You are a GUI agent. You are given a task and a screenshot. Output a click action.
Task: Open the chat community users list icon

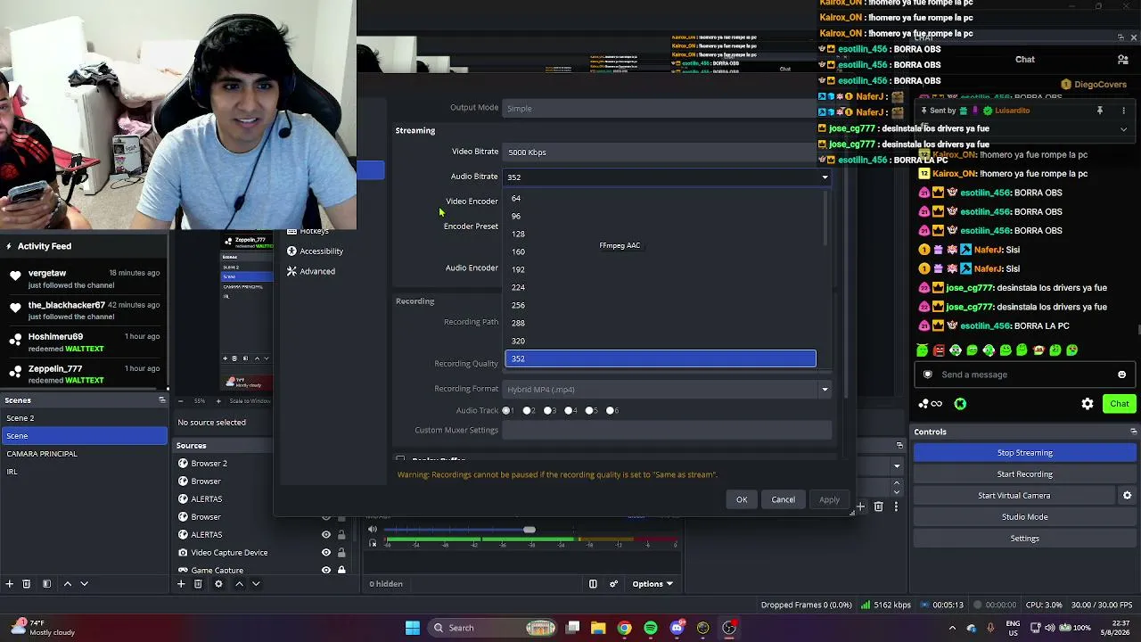[x=1123, y=60]
